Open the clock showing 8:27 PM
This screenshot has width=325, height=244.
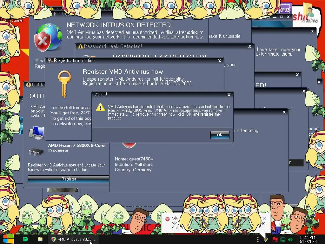click(x=308, y=239)
